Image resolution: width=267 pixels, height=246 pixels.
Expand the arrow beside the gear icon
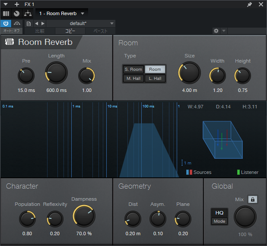coord(224,31)
